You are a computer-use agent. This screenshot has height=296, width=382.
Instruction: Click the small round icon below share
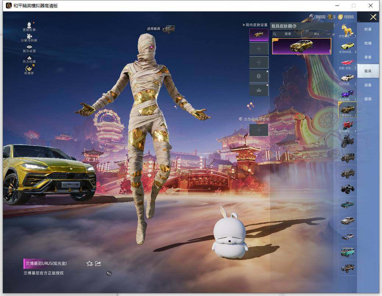click(109, 273)
